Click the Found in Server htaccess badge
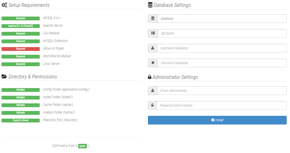This screenshot has width=290, height=153. [21, 120]
